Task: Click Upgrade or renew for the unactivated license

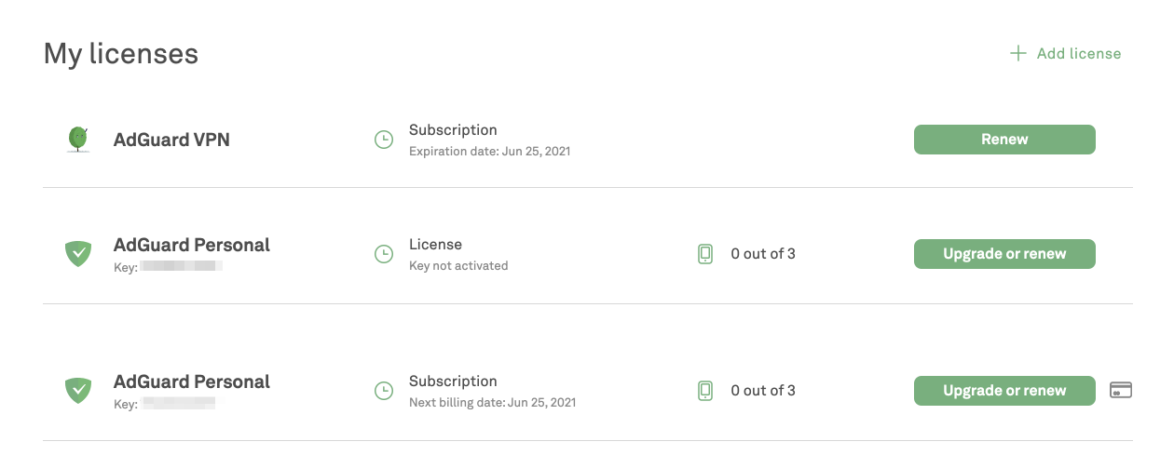Action: coord(1004,254)
